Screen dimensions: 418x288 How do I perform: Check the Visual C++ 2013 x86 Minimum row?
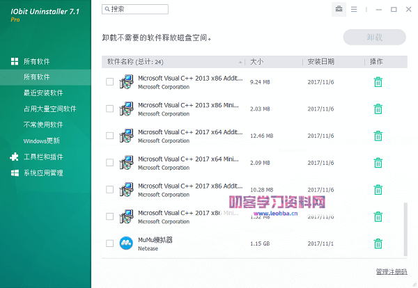click(109, 109)
